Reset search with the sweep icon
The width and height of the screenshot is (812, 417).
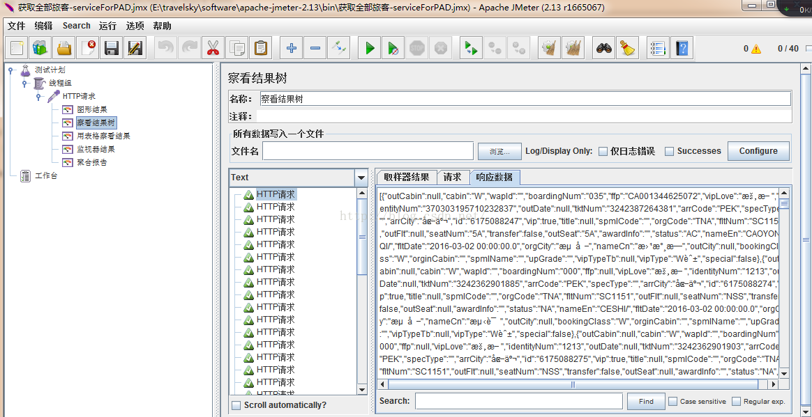point(627,48)
